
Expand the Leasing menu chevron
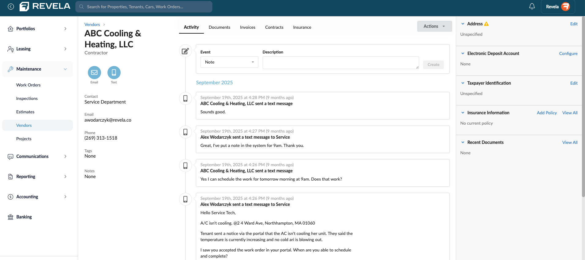click(x=65, y=49)
